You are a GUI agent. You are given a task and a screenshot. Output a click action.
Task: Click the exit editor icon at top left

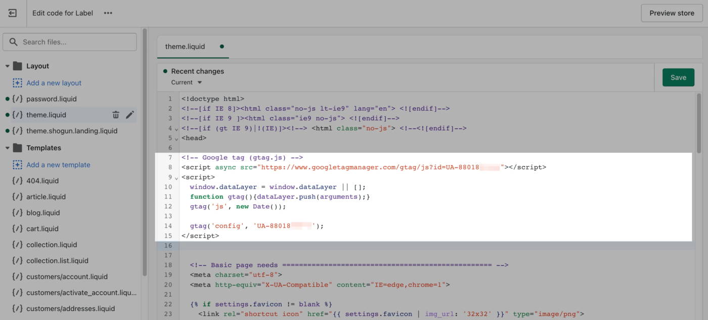click(13, 13)
